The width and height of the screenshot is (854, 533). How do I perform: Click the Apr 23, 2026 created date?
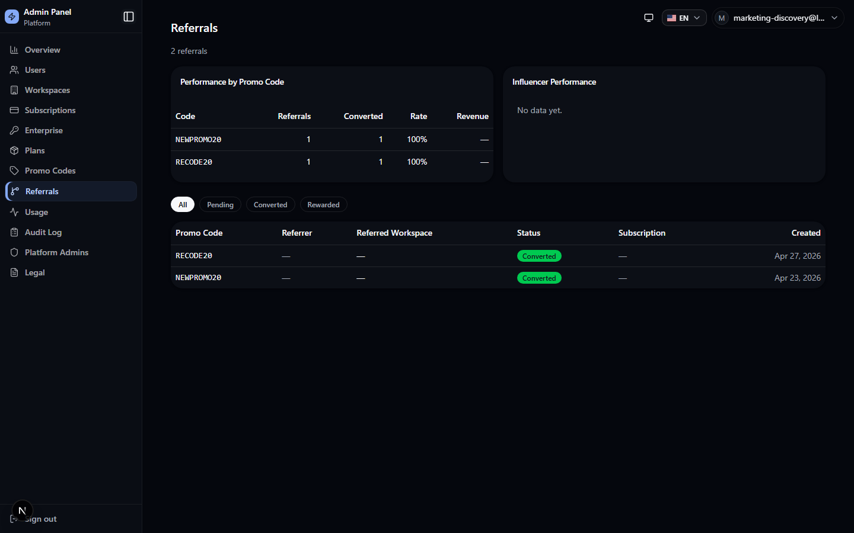pyautogui.click(x=798, y=278)
